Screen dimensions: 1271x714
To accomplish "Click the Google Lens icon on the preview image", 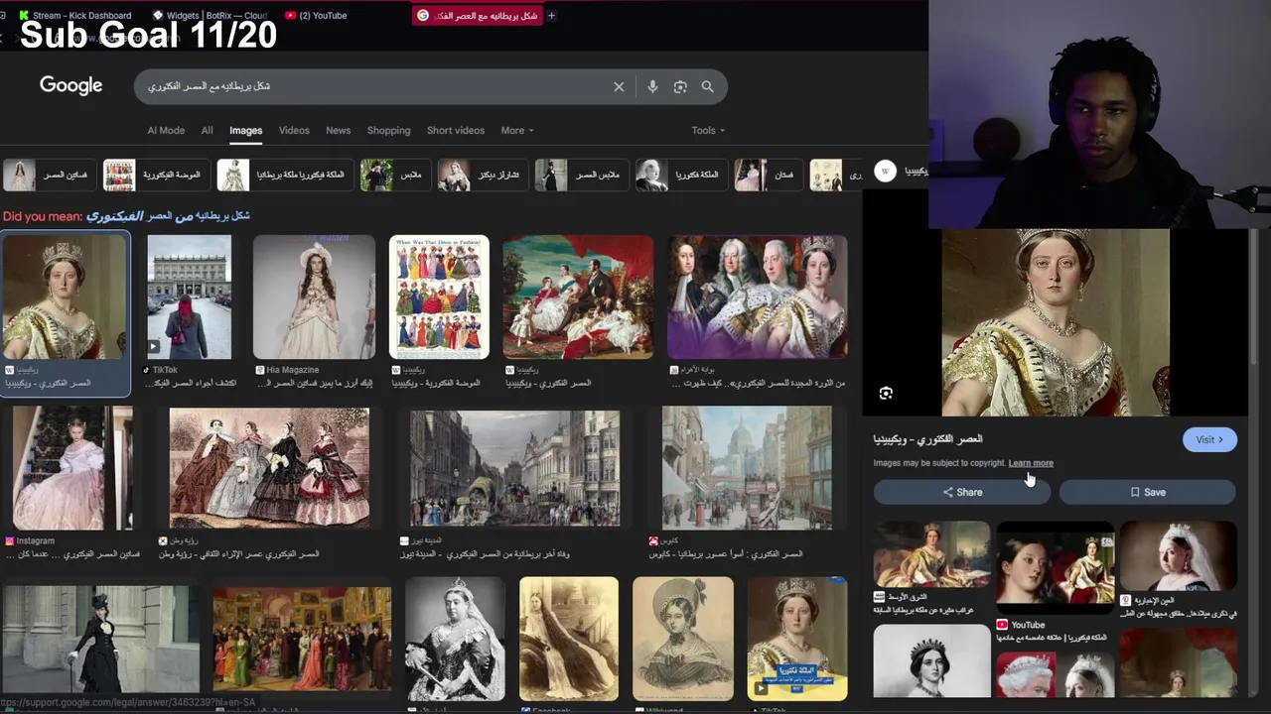I will pyautogui.click(x=886, y=394).
